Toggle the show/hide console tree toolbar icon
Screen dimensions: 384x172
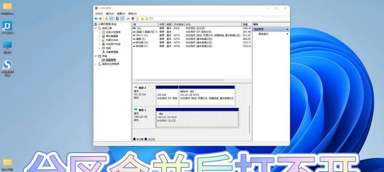[111, 18]
